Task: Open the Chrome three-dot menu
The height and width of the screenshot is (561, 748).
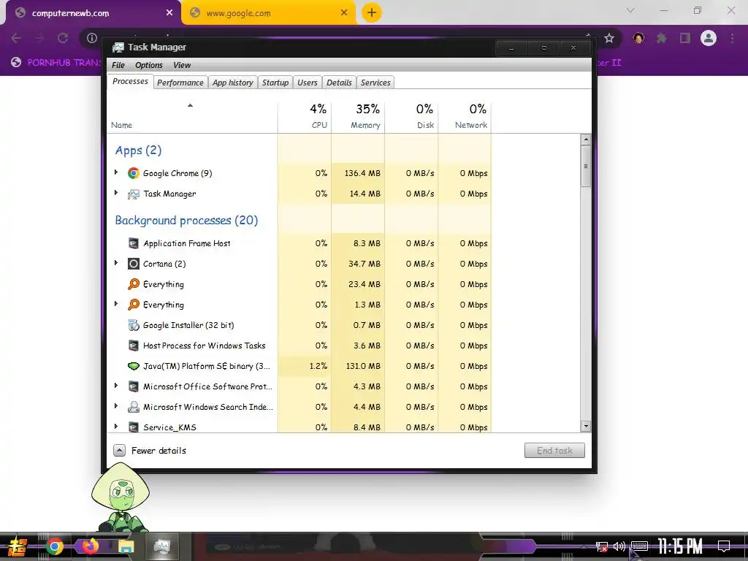Action: point(732,38)
